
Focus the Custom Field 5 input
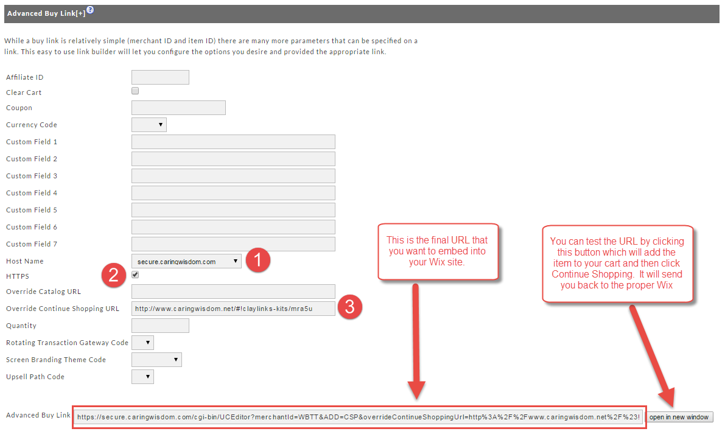pos(234,210)
